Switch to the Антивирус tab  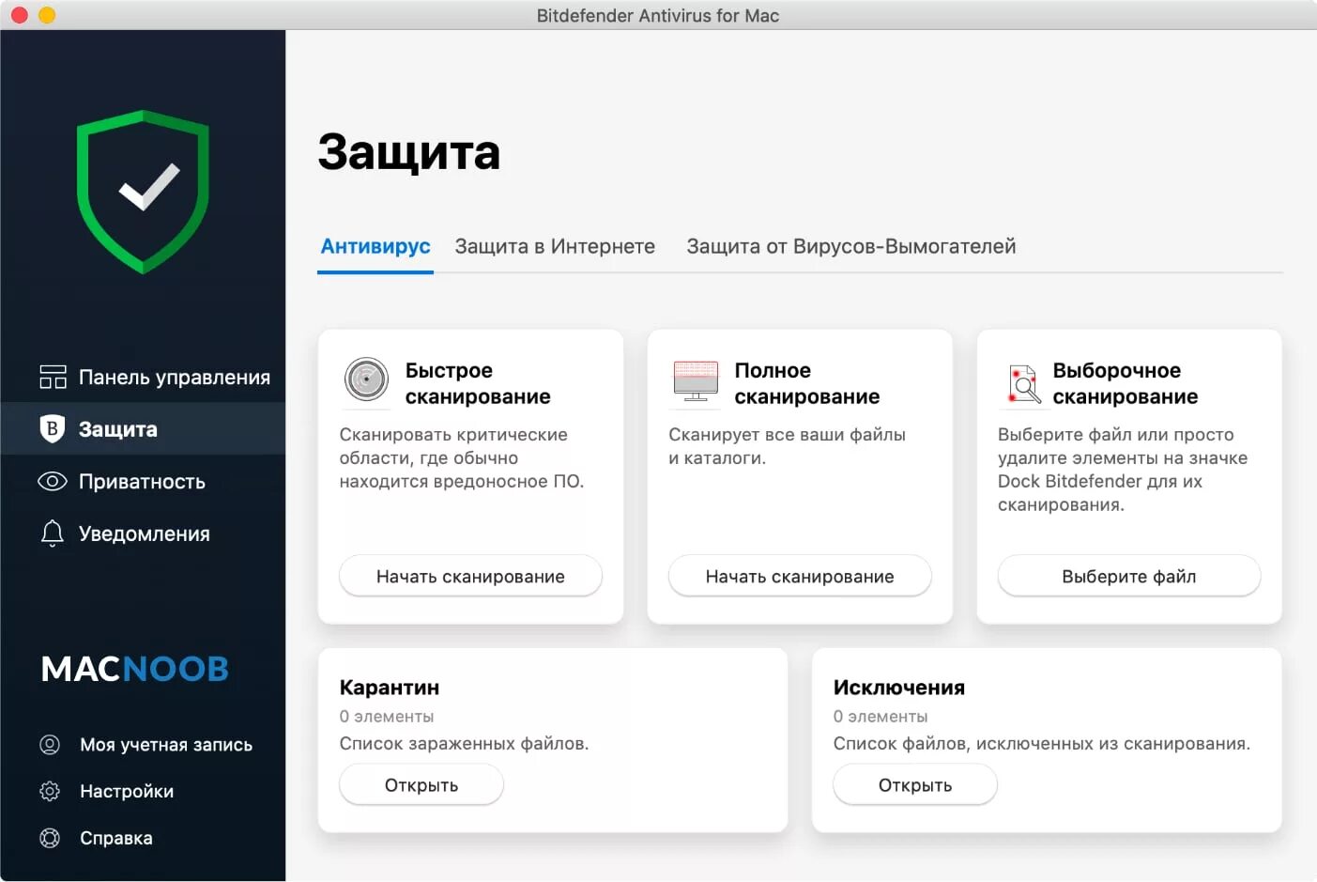tap(375, 246)
